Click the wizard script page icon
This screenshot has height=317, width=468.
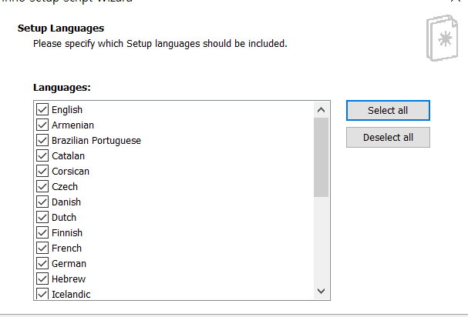(x=442, y=38)
